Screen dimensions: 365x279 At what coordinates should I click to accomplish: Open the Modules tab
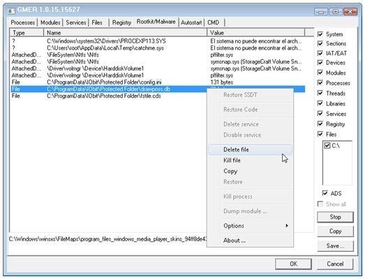pyautogui.click(x=50, y=22)
